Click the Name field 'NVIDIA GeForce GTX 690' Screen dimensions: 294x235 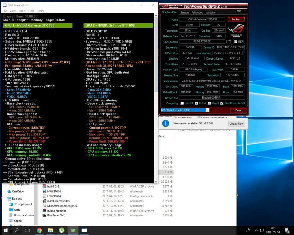[x=202, y=19]
